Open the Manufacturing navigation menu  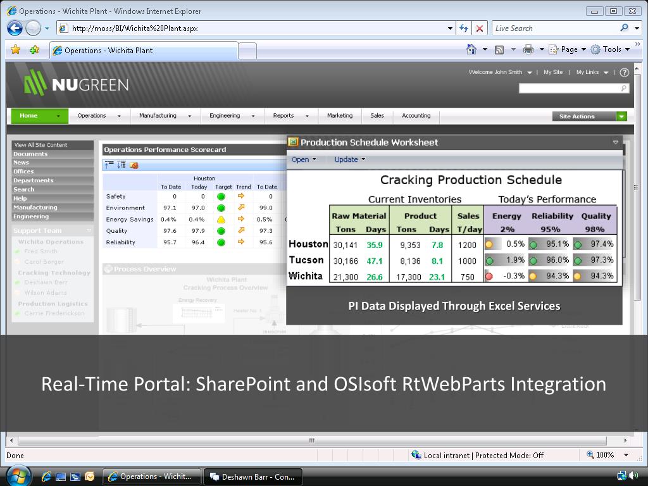165,116
